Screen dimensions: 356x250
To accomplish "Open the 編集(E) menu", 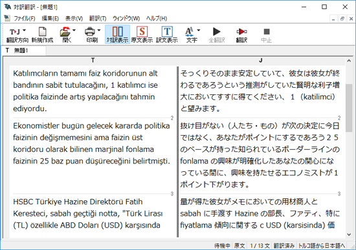I will point(50,18).
